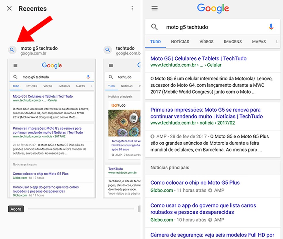Image resolution: width=283 pixels, height=239 pixels.
Task: Tap the hamburger icon in the first recent thumbnail
Action: pos(16,65)
